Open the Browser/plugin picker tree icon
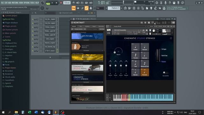204x115 pixels. click(x=142, y=8)
